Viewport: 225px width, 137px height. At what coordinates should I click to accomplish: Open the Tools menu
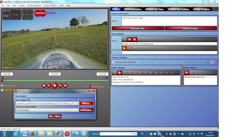pos(61,5)
